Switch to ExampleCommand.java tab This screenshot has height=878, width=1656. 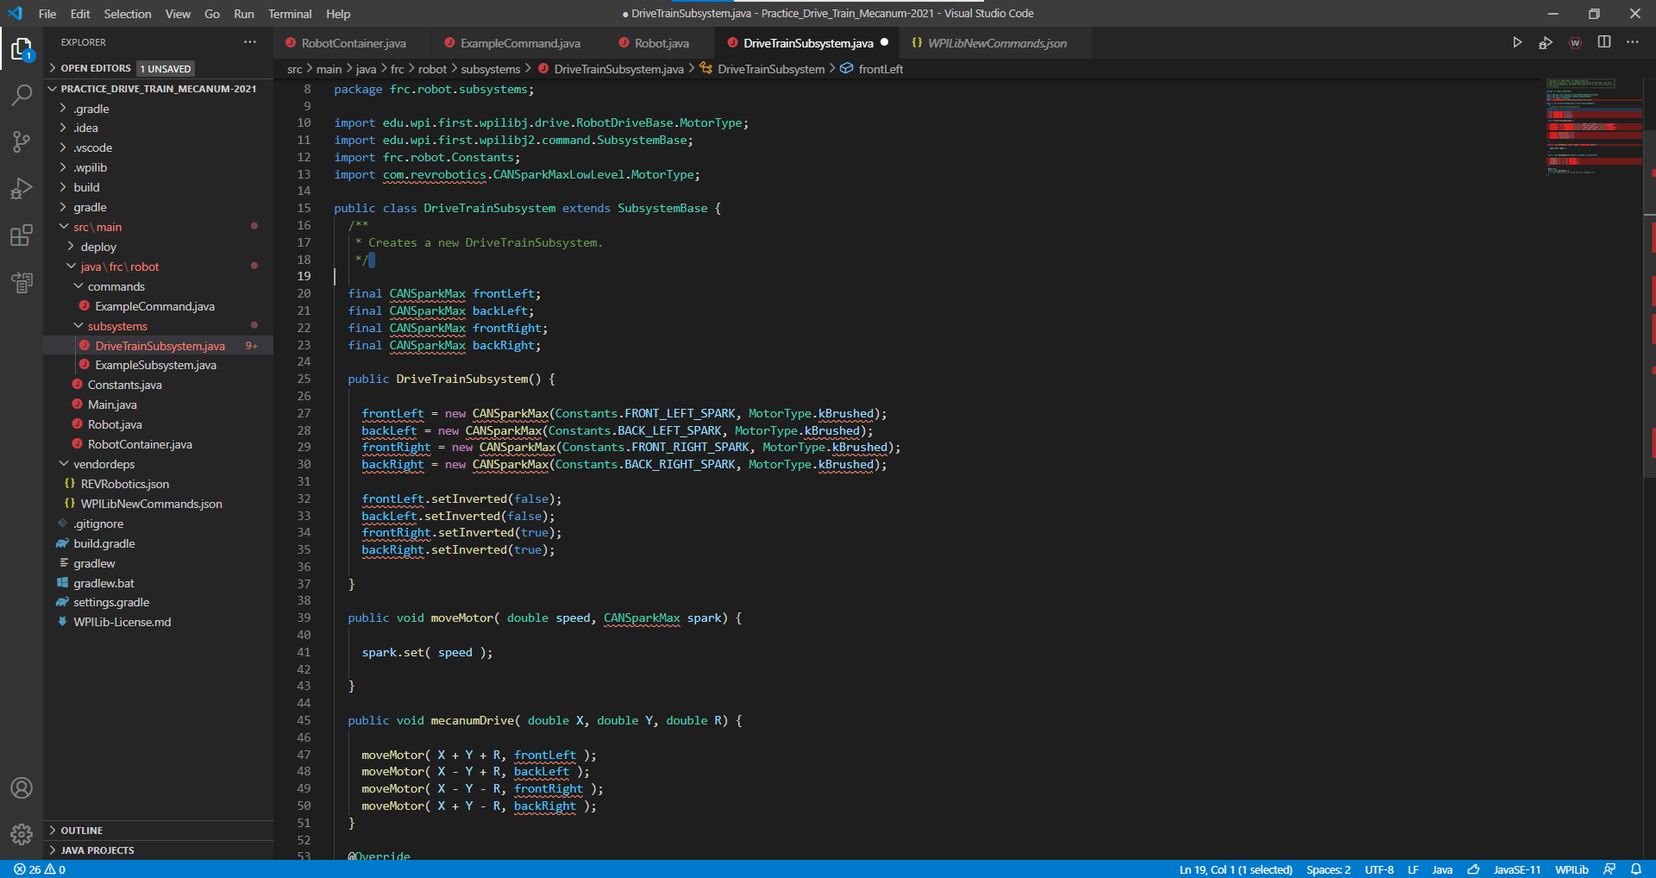click(x=520, y=43)
